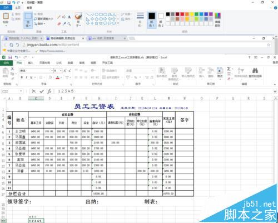This screenshot has width=278, height=223.
Task: Pick the red swatch in Paint palette
Action: (x=182, y=14)
